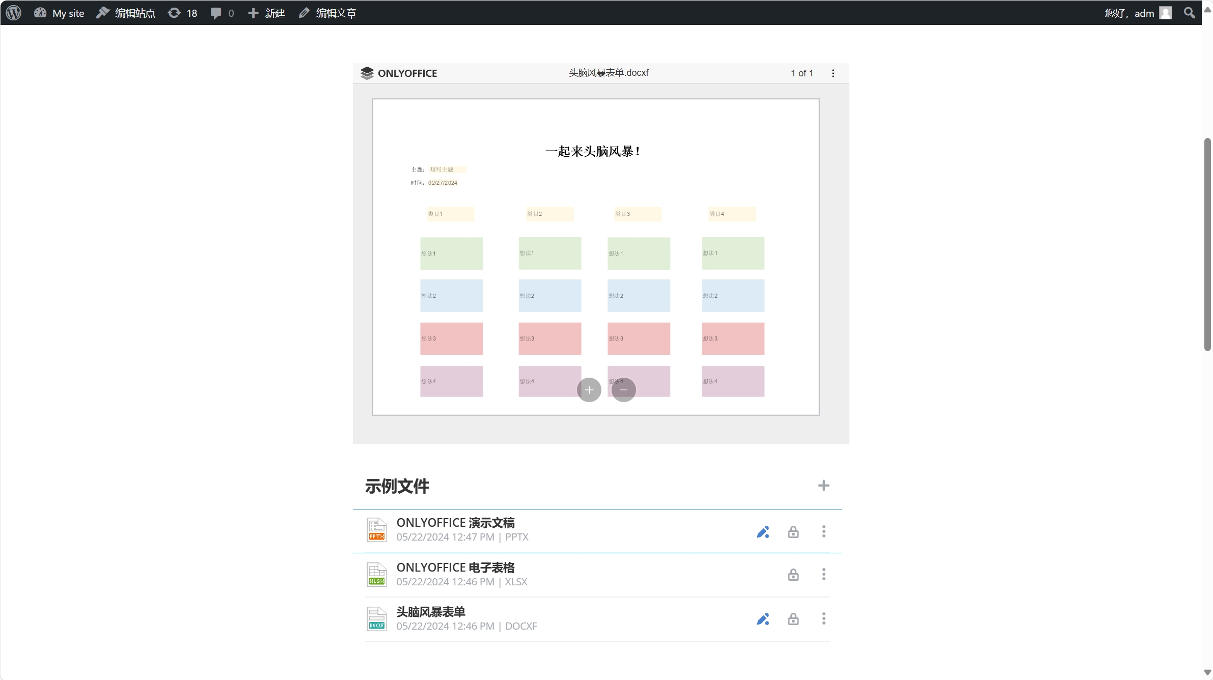Click the 头脑风暴表单.docxf file title

609,73
